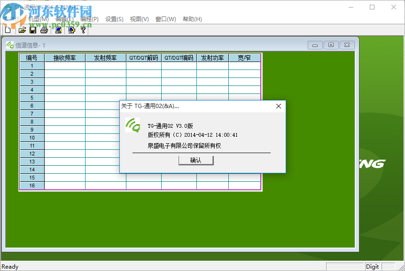Select channel row 5 header
Image resolution: width=405 pixels, height=271 pixels.
[32, 98]
